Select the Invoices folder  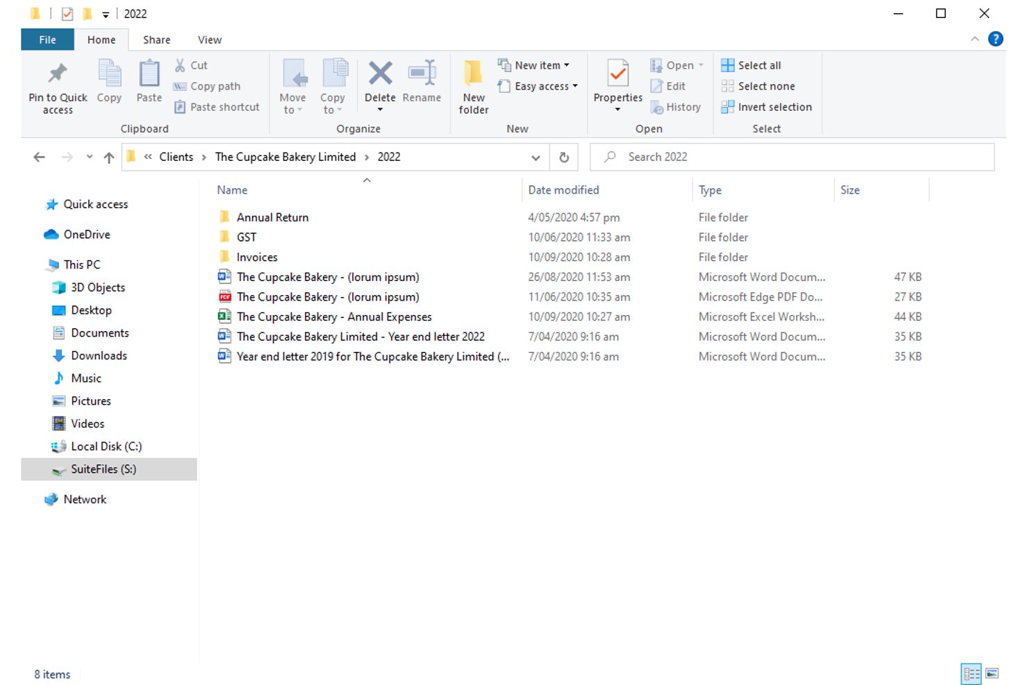pos(256,257)
